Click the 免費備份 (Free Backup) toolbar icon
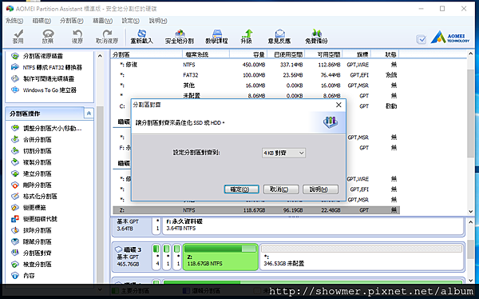The image size is (479, 299). pos(316,37)
